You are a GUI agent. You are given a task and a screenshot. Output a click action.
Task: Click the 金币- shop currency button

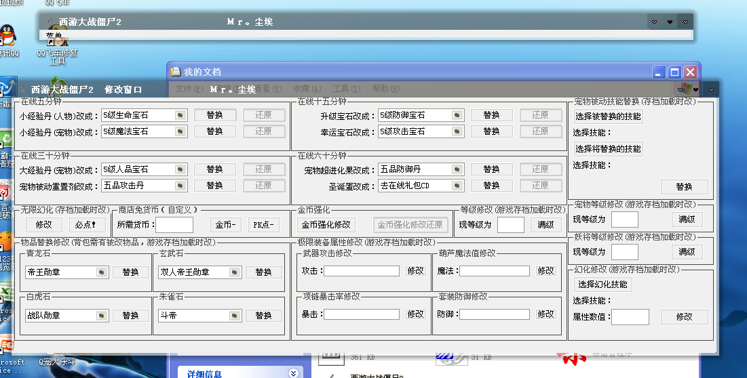tap(226, 224)
